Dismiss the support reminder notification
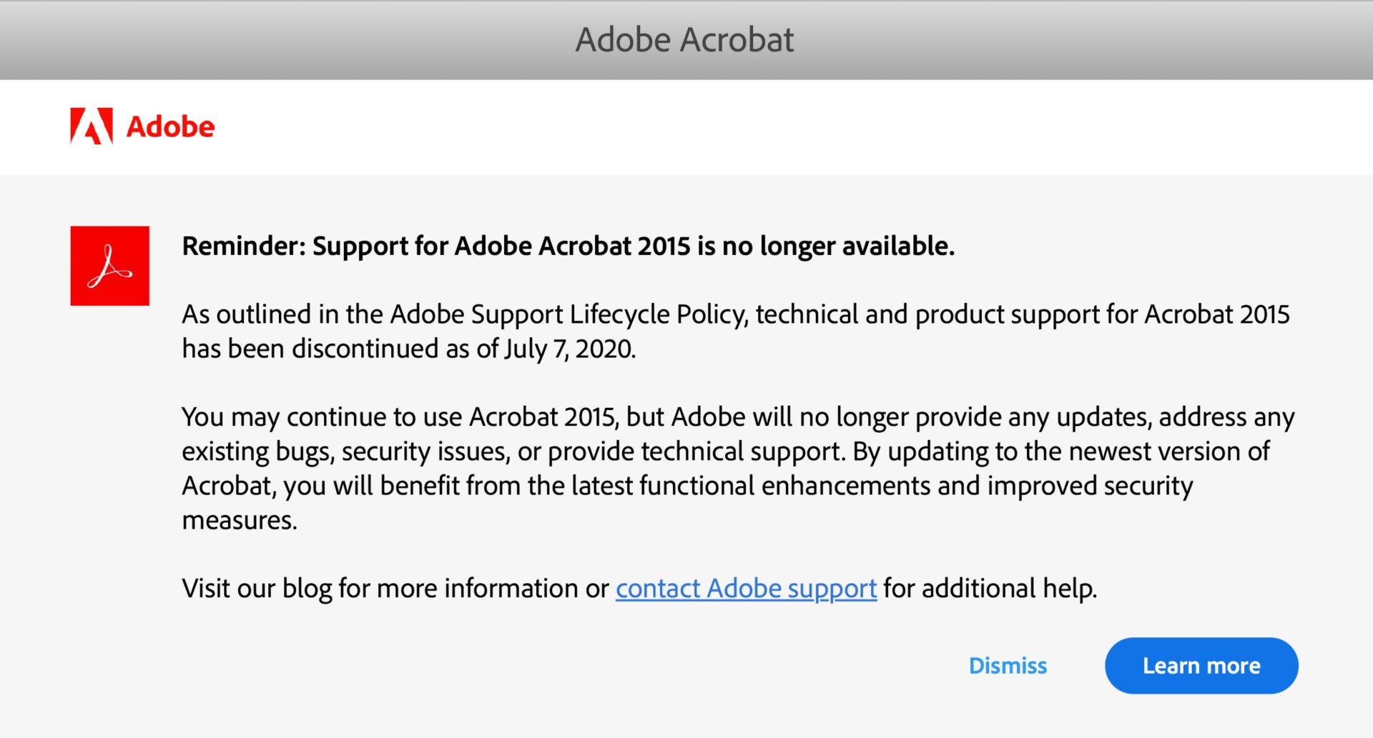 coord(1007,665)
